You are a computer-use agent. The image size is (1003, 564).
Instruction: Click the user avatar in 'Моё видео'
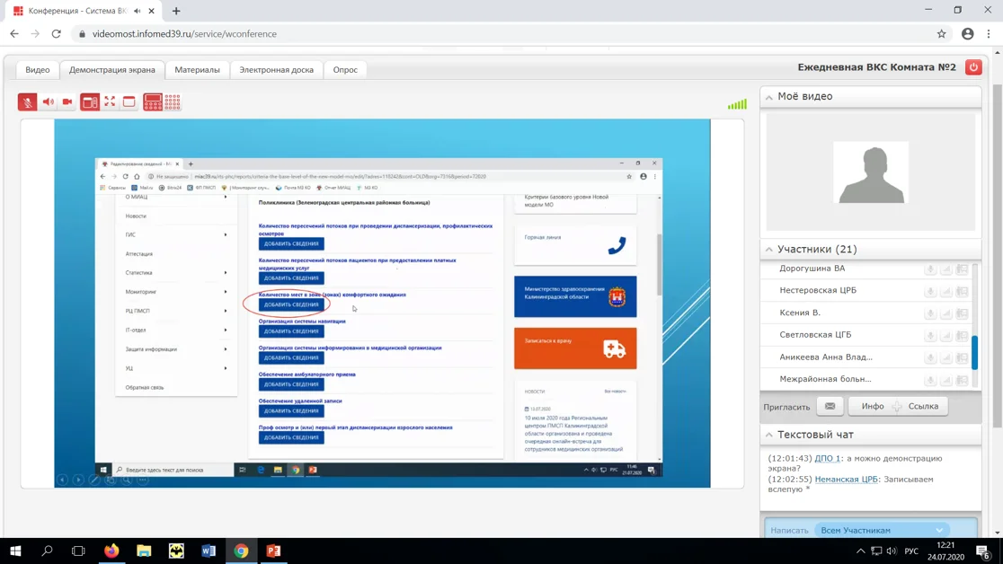(x=871, y=172)
